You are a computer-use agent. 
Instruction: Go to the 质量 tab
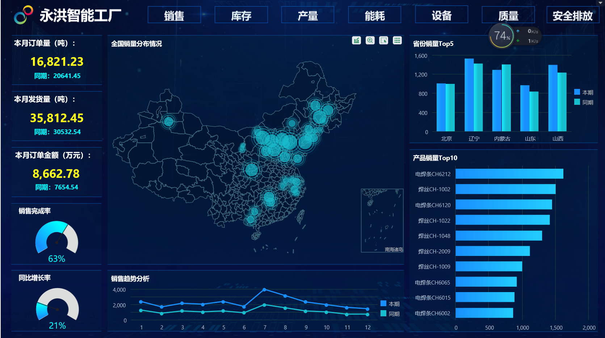click(x=508, y=15)
